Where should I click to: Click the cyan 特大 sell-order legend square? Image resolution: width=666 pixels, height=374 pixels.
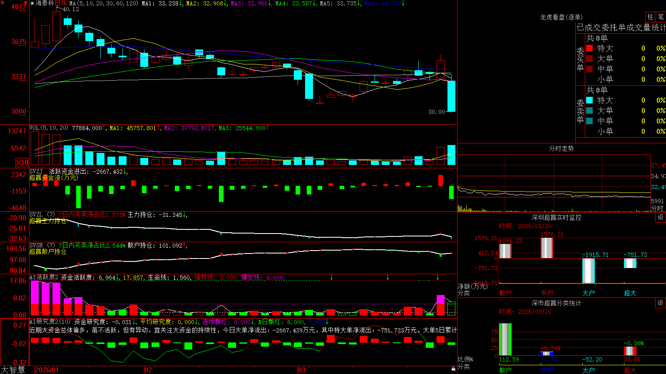[589, 100]
